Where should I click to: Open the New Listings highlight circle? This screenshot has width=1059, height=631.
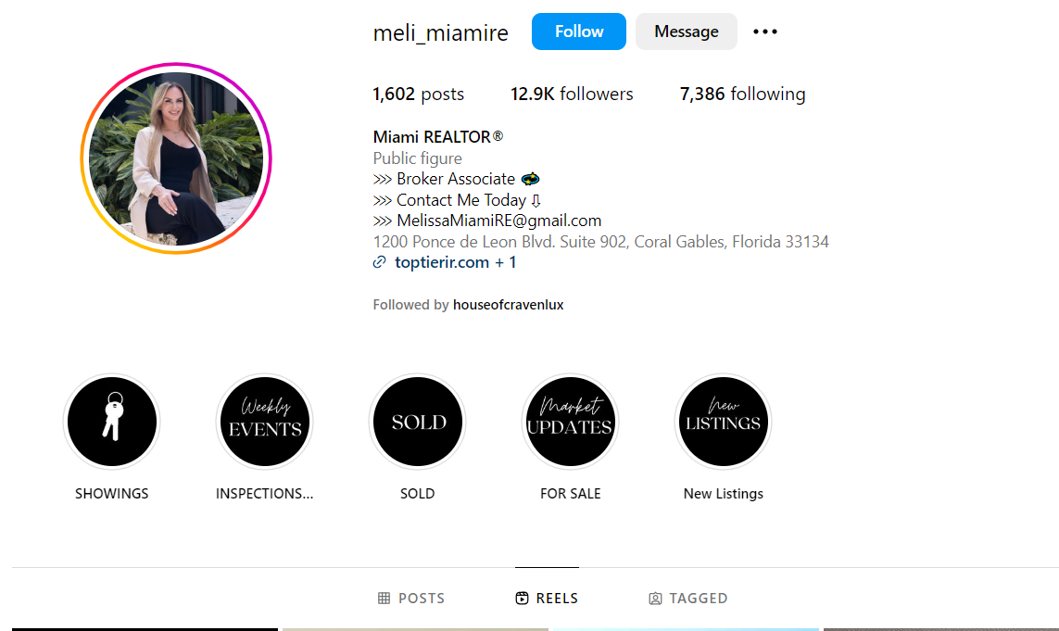(724, 422)
